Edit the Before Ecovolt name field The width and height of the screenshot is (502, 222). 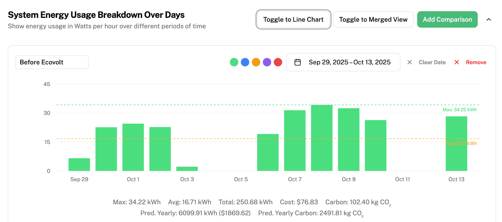tap(52, 62)
